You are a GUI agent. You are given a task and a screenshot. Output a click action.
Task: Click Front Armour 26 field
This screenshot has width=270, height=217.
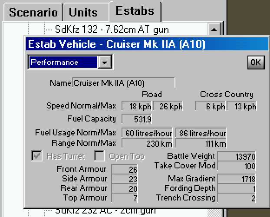[x=125, y=169]
